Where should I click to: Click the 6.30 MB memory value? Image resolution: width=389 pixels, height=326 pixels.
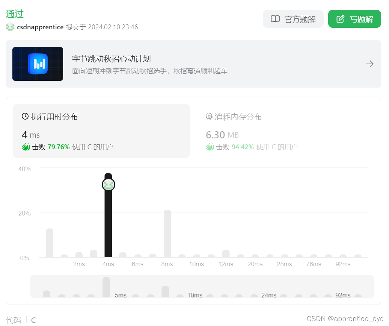coord(222,135)
